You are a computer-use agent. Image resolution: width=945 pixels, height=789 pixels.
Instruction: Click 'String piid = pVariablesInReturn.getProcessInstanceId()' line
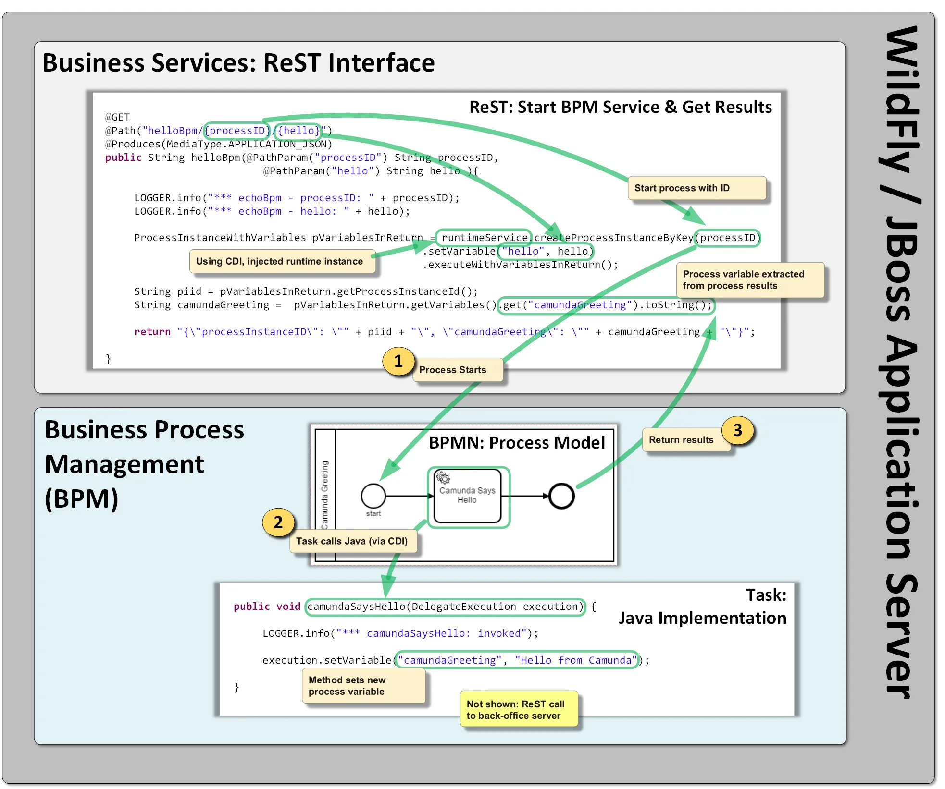click(x=306, y=291)
